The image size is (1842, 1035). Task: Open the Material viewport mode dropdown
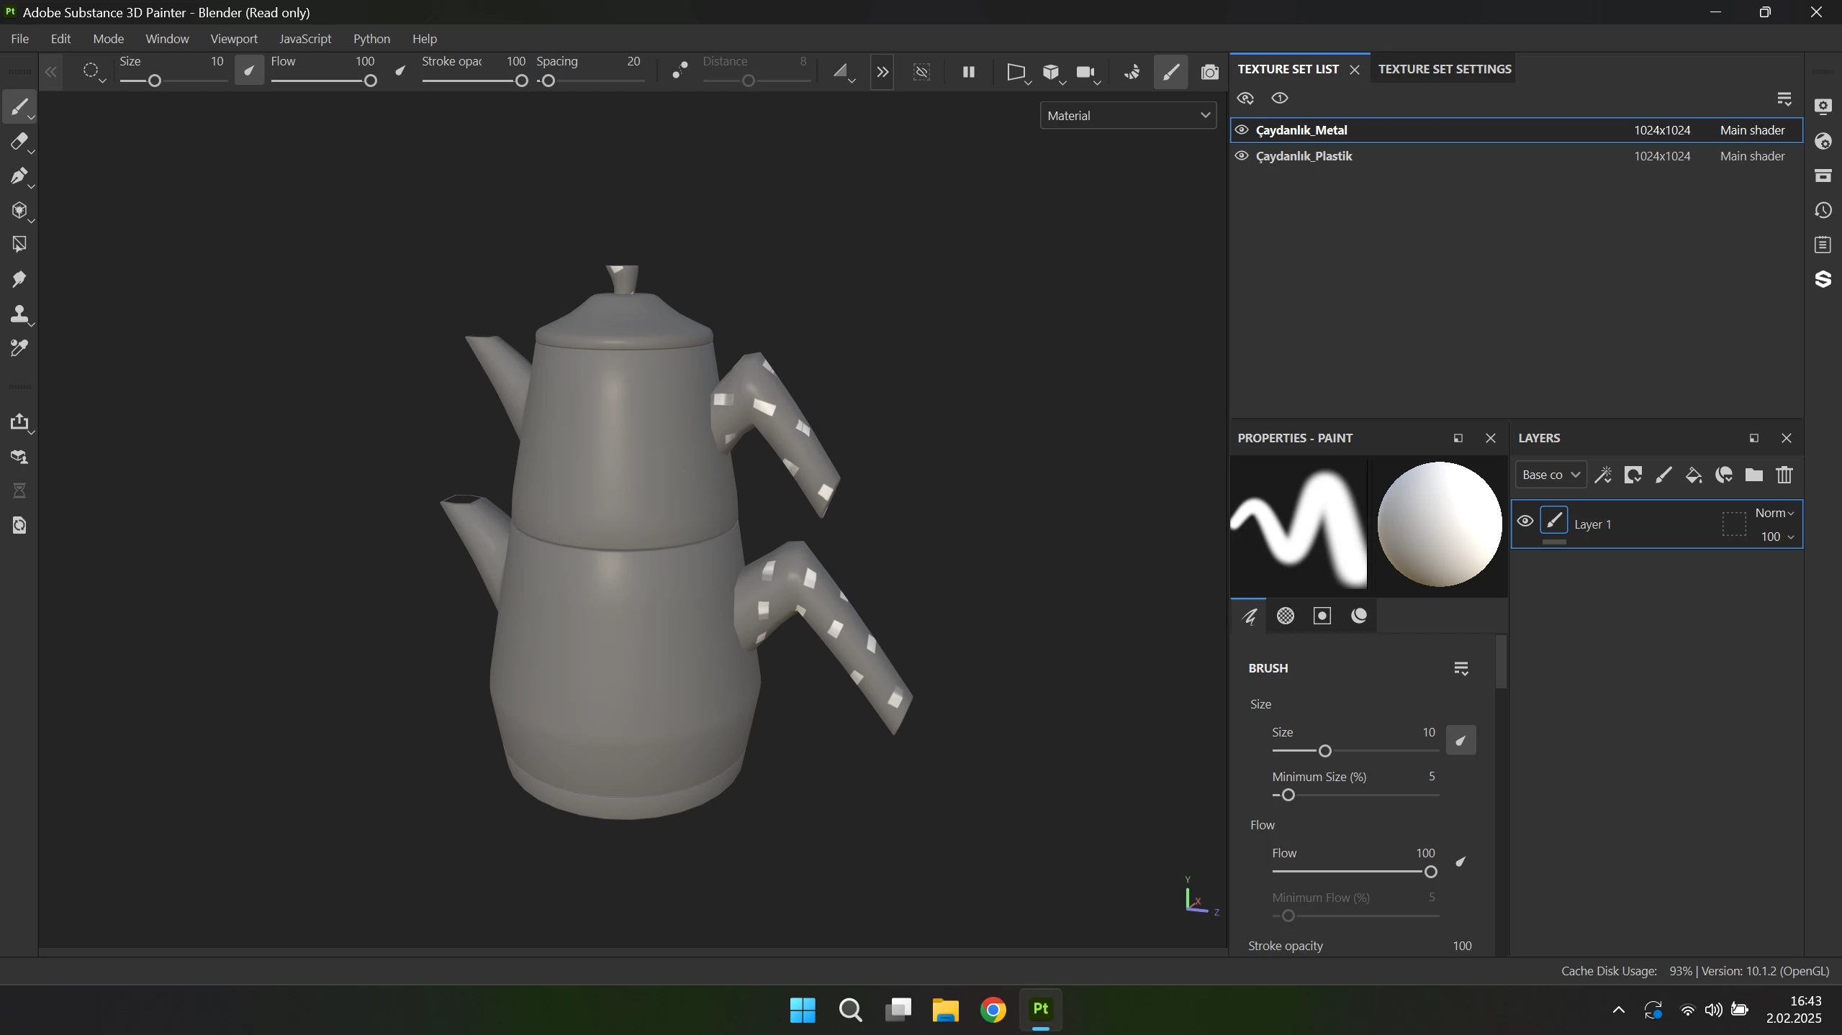(1127, 116)
